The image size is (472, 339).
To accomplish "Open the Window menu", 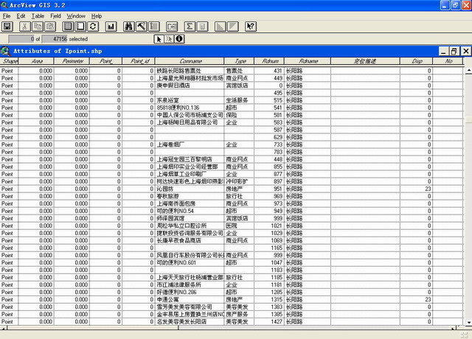I will click(76, 16).
